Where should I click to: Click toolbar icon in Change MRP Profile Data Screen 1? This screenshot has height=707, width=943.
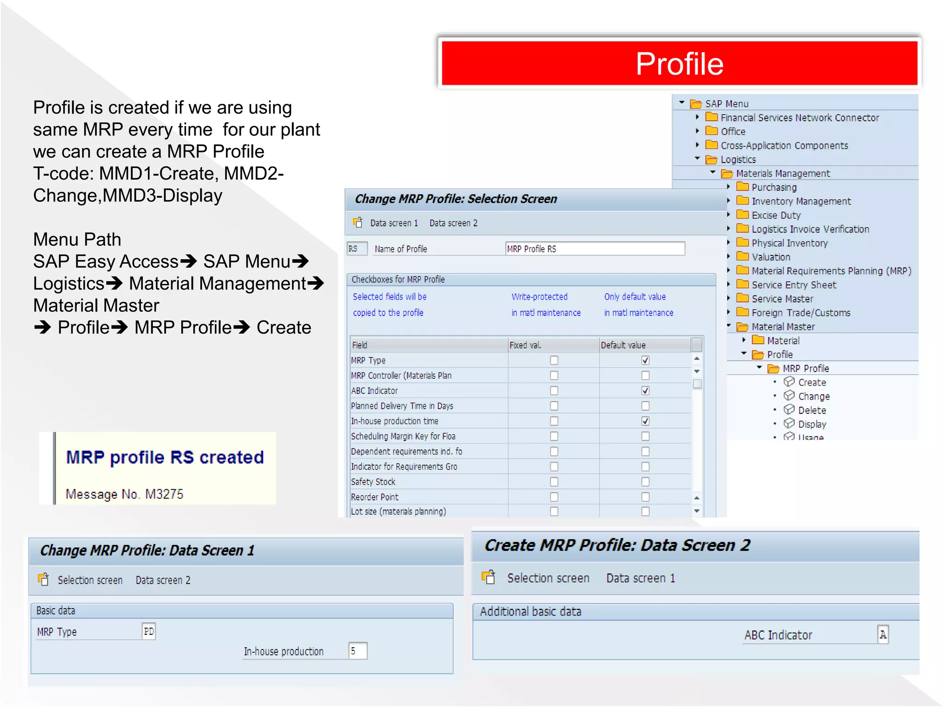43,579
